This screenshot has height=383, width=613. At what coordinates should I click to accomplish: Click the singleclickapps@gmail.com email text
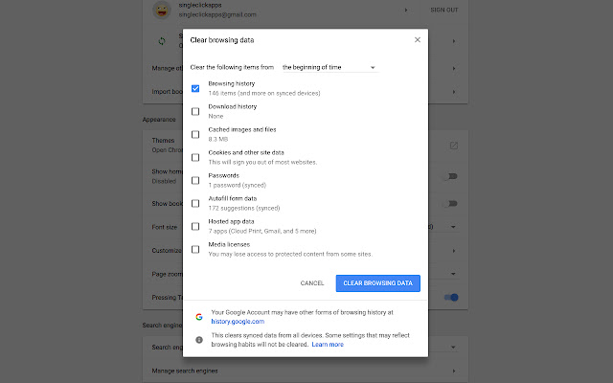click(x=217, y=14)
